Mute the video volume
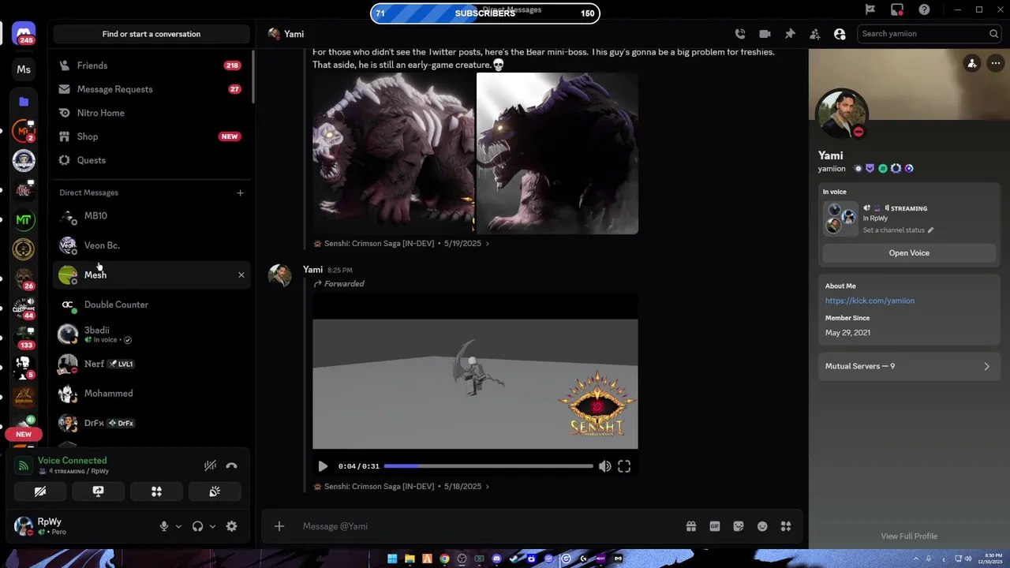1010x568 pixels. pos(604,466)
